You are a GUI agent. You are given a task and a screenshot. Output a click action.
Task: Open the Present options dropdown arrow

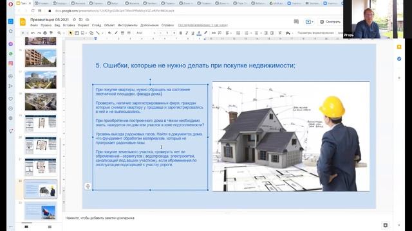pos(312,22)
